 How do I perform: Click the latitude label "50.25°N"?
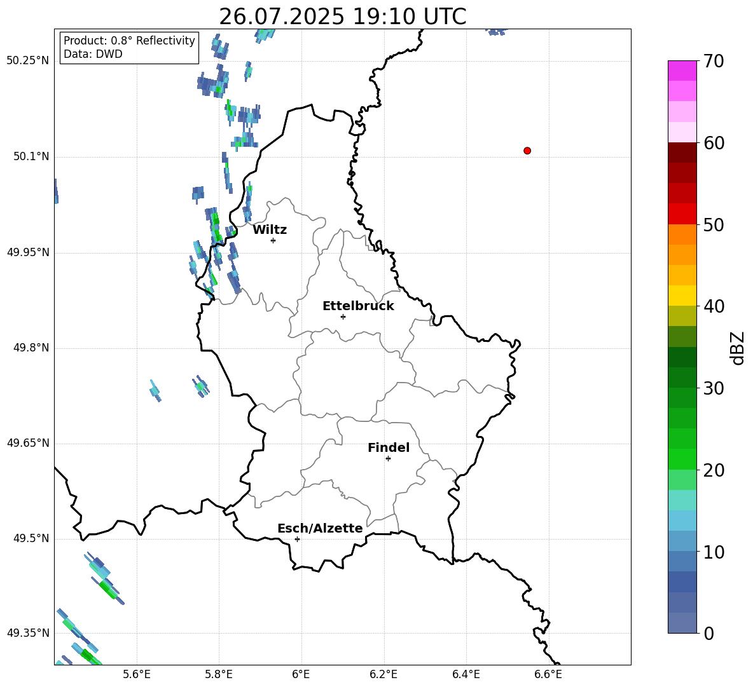pyautogui.click(x=28, y=61)
